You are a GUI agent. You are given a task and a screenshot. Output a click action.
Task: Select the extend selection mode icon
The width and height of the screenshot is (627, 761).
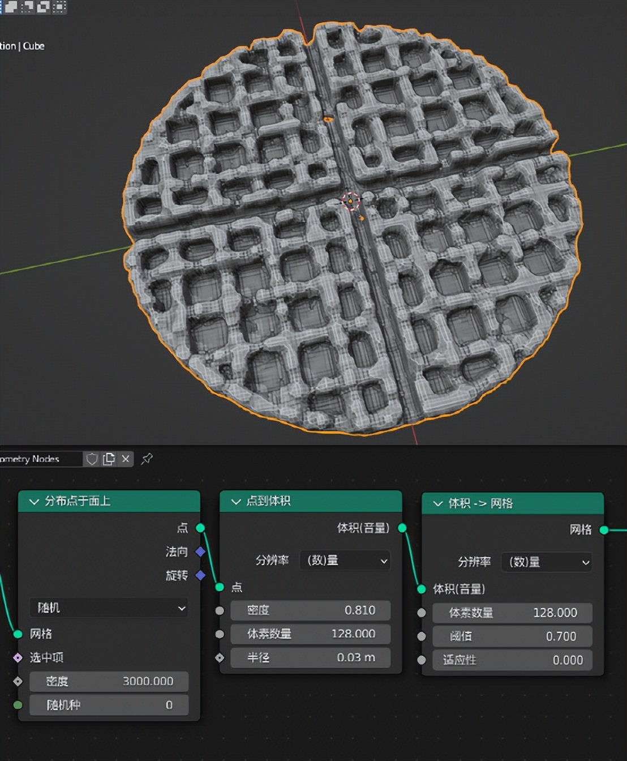tap(26, 7)
